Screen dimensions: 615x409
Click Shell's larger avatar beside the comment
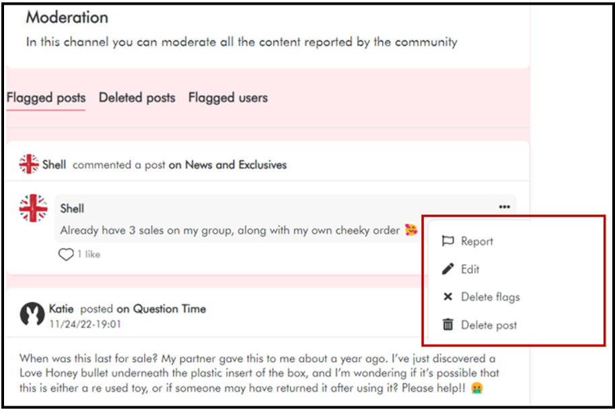click(x=33, y=209)
